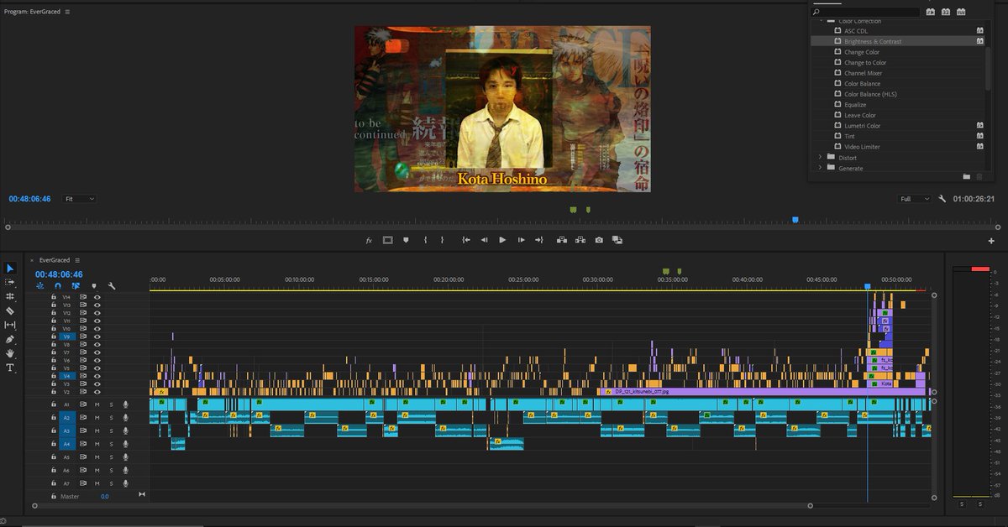Filter Accelerated Effects in Effects panel
The width and height of the screenshot is (1008, 527).
(x=930, y=12)
